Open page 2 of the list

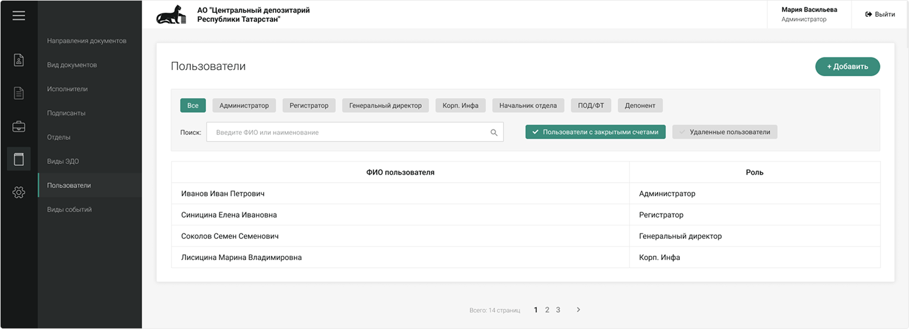(x=547, y=310)
